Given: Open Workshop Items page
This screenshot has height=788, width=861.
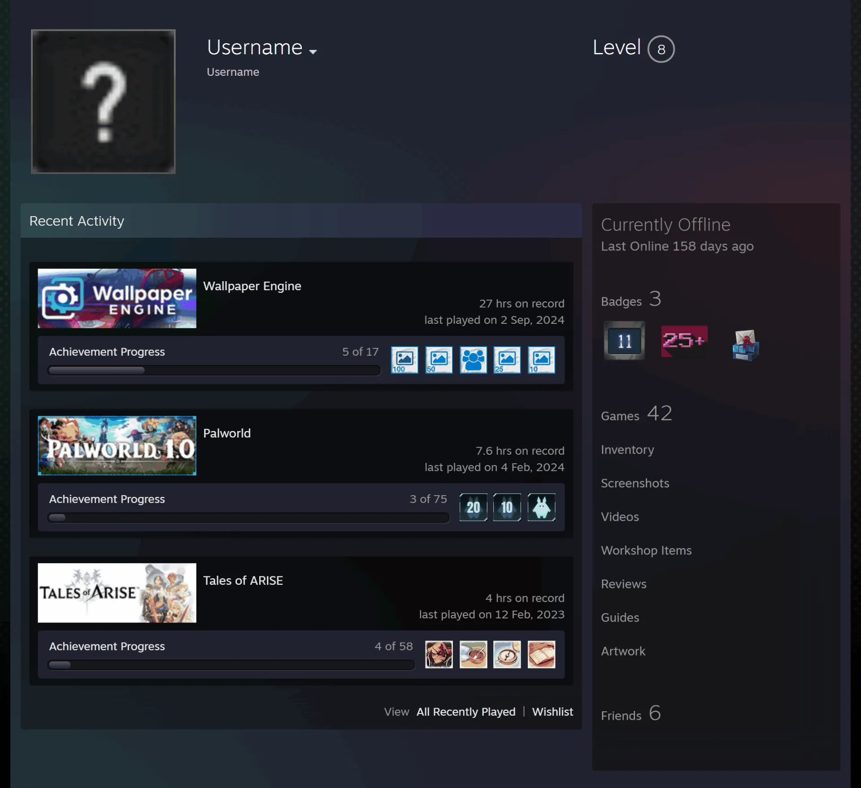Looking at the screenshot, I should click(x=646, y=550).
